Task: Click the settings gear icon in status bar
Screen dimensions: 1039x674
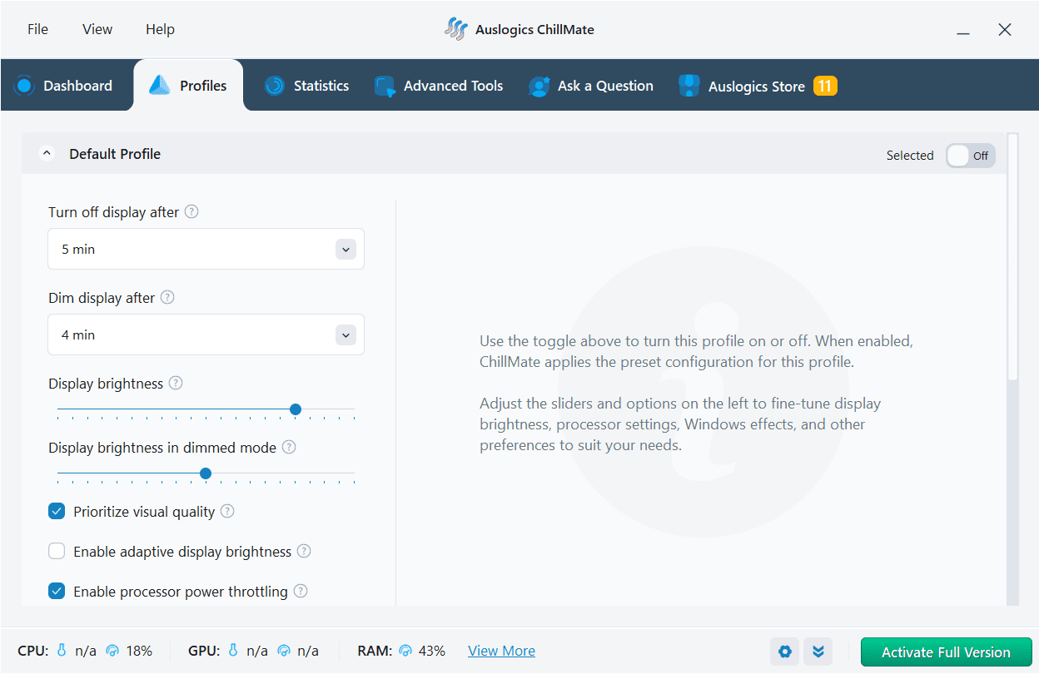Action: (x=784, y=652)
